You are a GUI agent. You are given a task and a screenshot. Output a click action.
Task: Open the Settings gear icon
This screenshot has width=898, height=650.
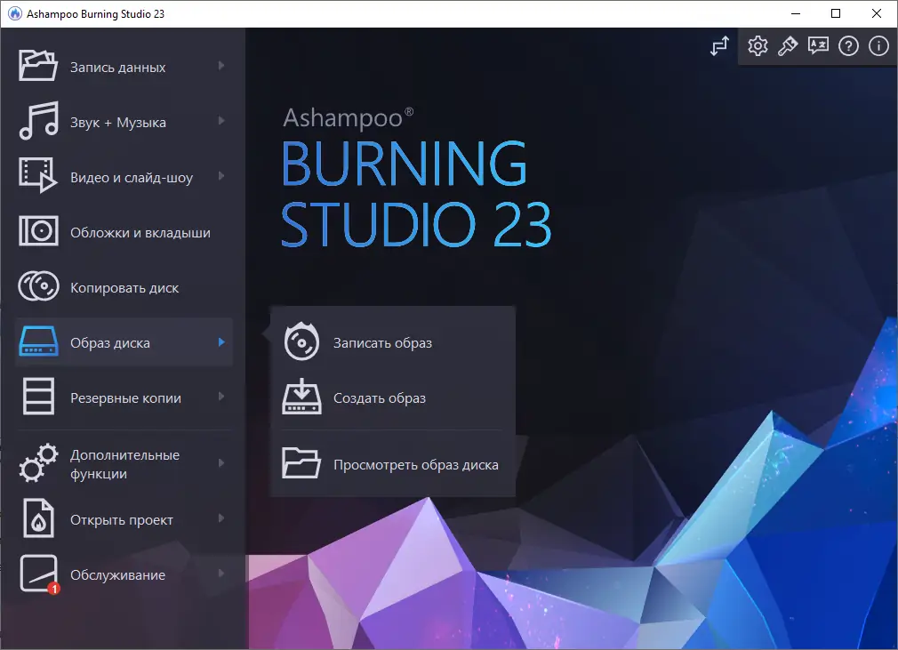[x=758, y=45]
